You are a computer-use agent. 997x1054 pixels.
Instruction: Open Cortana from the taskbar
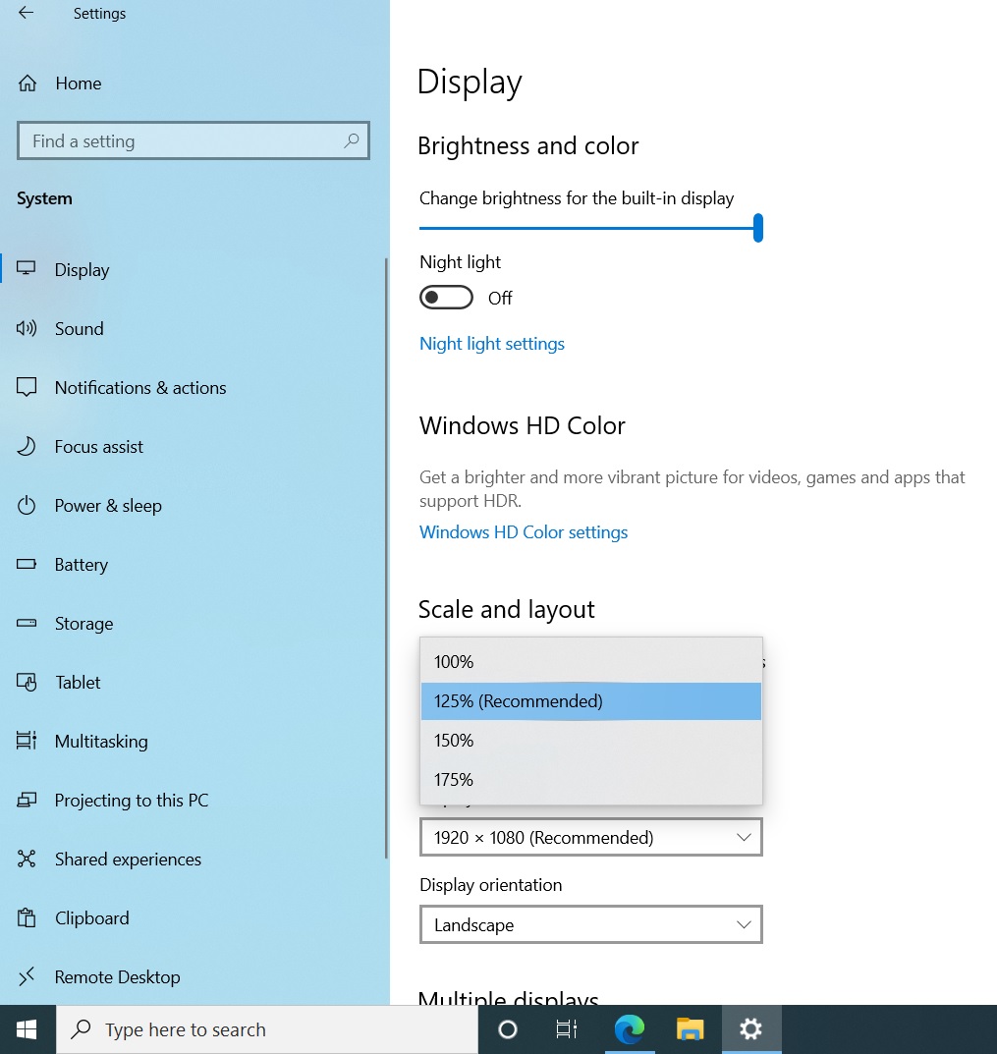[x=508, y=1029]
